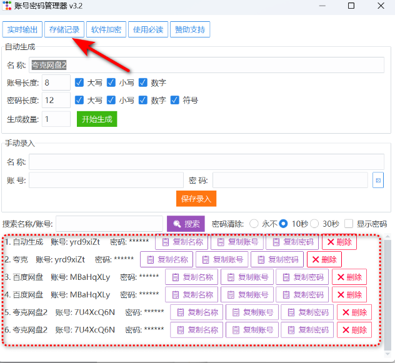Delete entry 2 夸克
Image resolution: width=395 pixels, height=363 pixels.
tap(324, 259)
